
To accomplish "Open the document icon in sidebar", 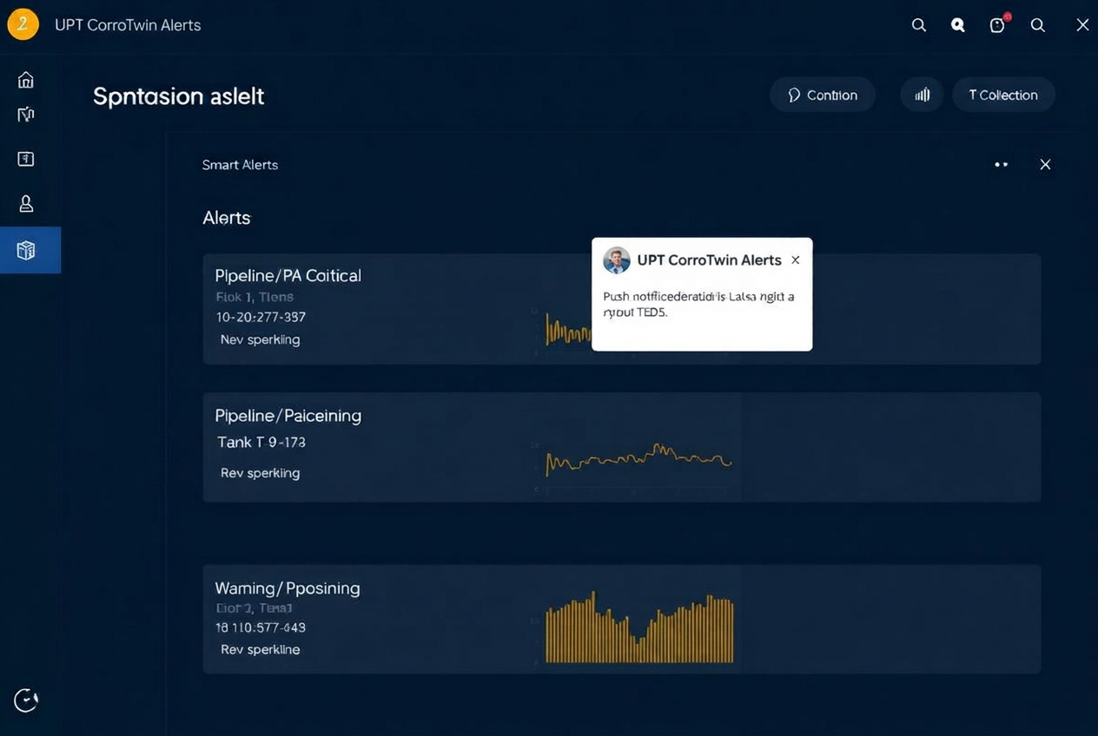I will [26, 159].
